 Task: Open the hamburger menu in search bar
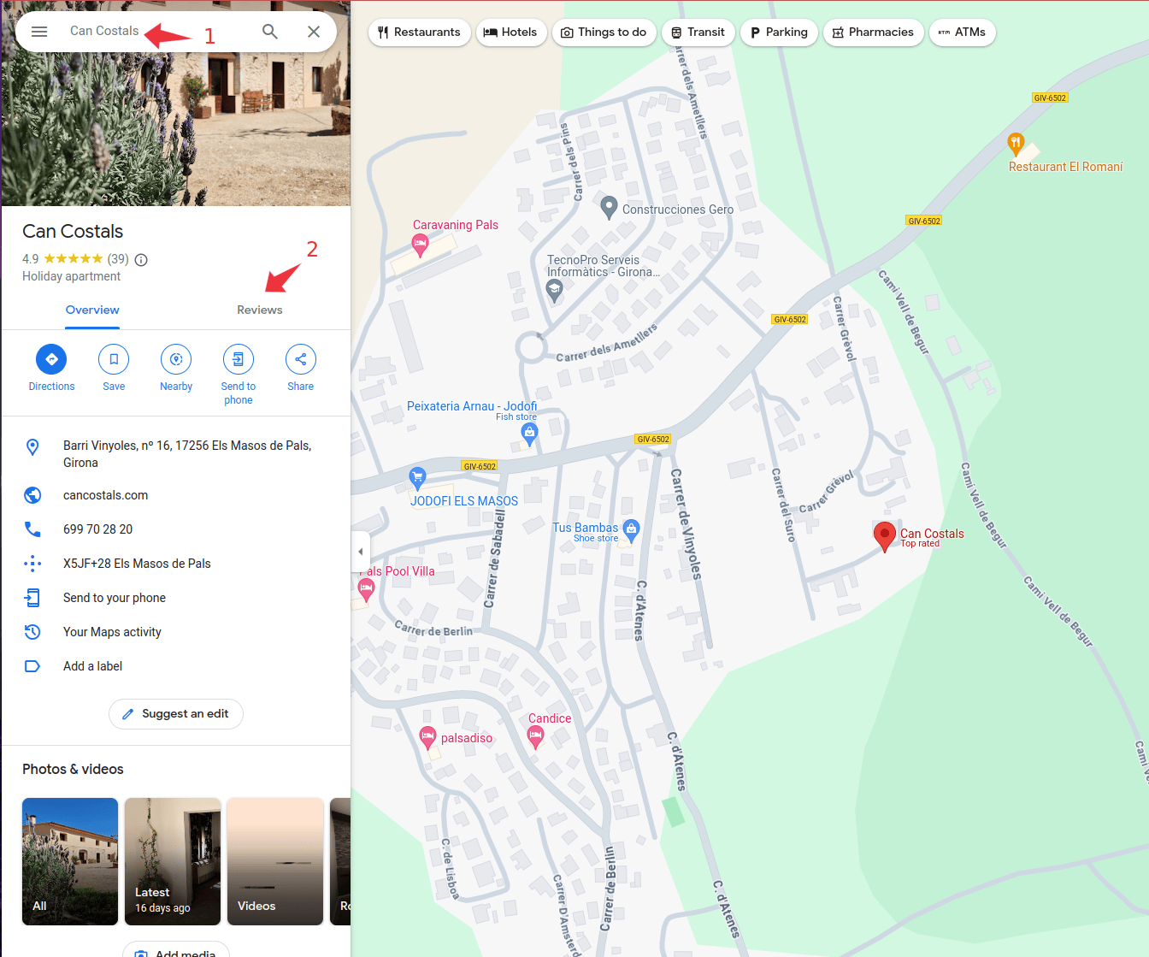[x=39, y=32]
